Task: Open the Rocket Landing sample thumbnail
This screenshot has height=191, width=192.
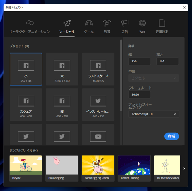Action: tap(134, 169)
